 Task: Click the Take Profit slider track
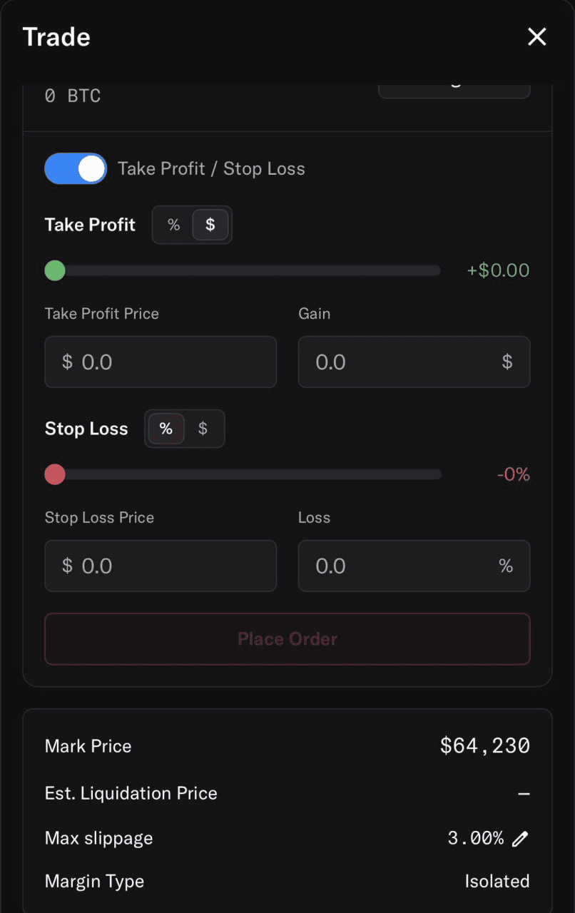(250, 271)
